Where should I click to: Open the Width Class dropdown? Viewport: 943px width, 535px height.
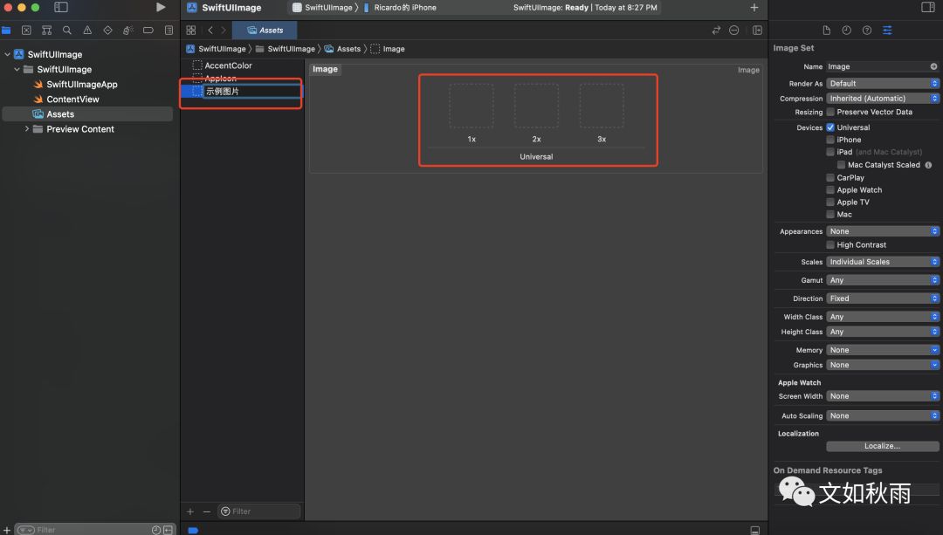[x=882, y=317]
